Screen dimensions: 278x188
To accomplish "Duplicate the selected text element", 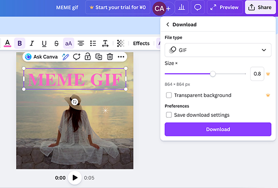I will click(x=99, y=57).
